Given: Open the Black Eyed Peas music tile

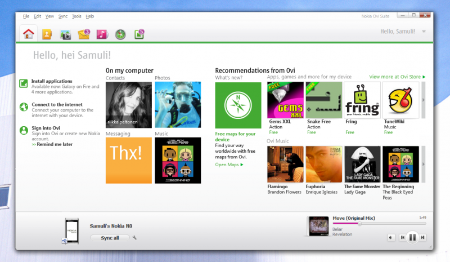Looking at the screenshot, I should (178, 161).
